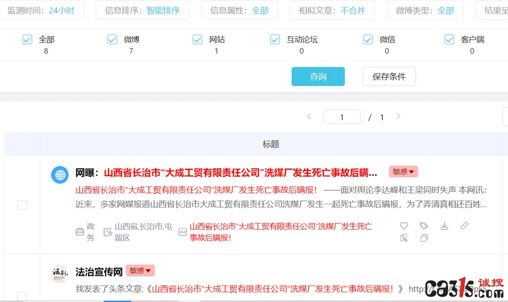Open the 信息属性 全部 dropdown
508x302 pixels.
pyautogui.click(x=239, y=10)
